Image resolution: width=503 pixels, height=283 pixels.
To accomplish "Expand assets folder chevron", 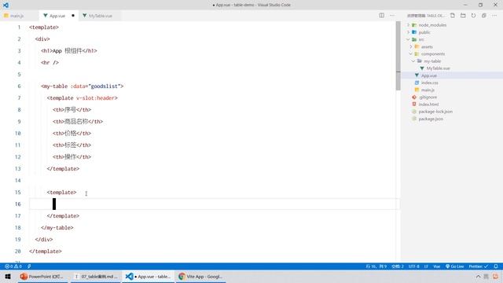I will tap(411, 47).
